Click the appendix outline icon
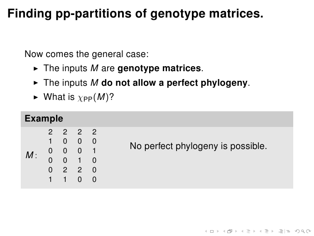The width and height of the screenshot is (314, 236). [x=288, y=231]
